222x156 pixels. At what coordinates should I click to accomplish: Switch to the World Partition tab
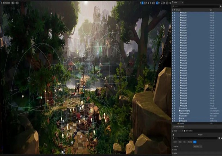pyautogui.click(x=188, y=131)
